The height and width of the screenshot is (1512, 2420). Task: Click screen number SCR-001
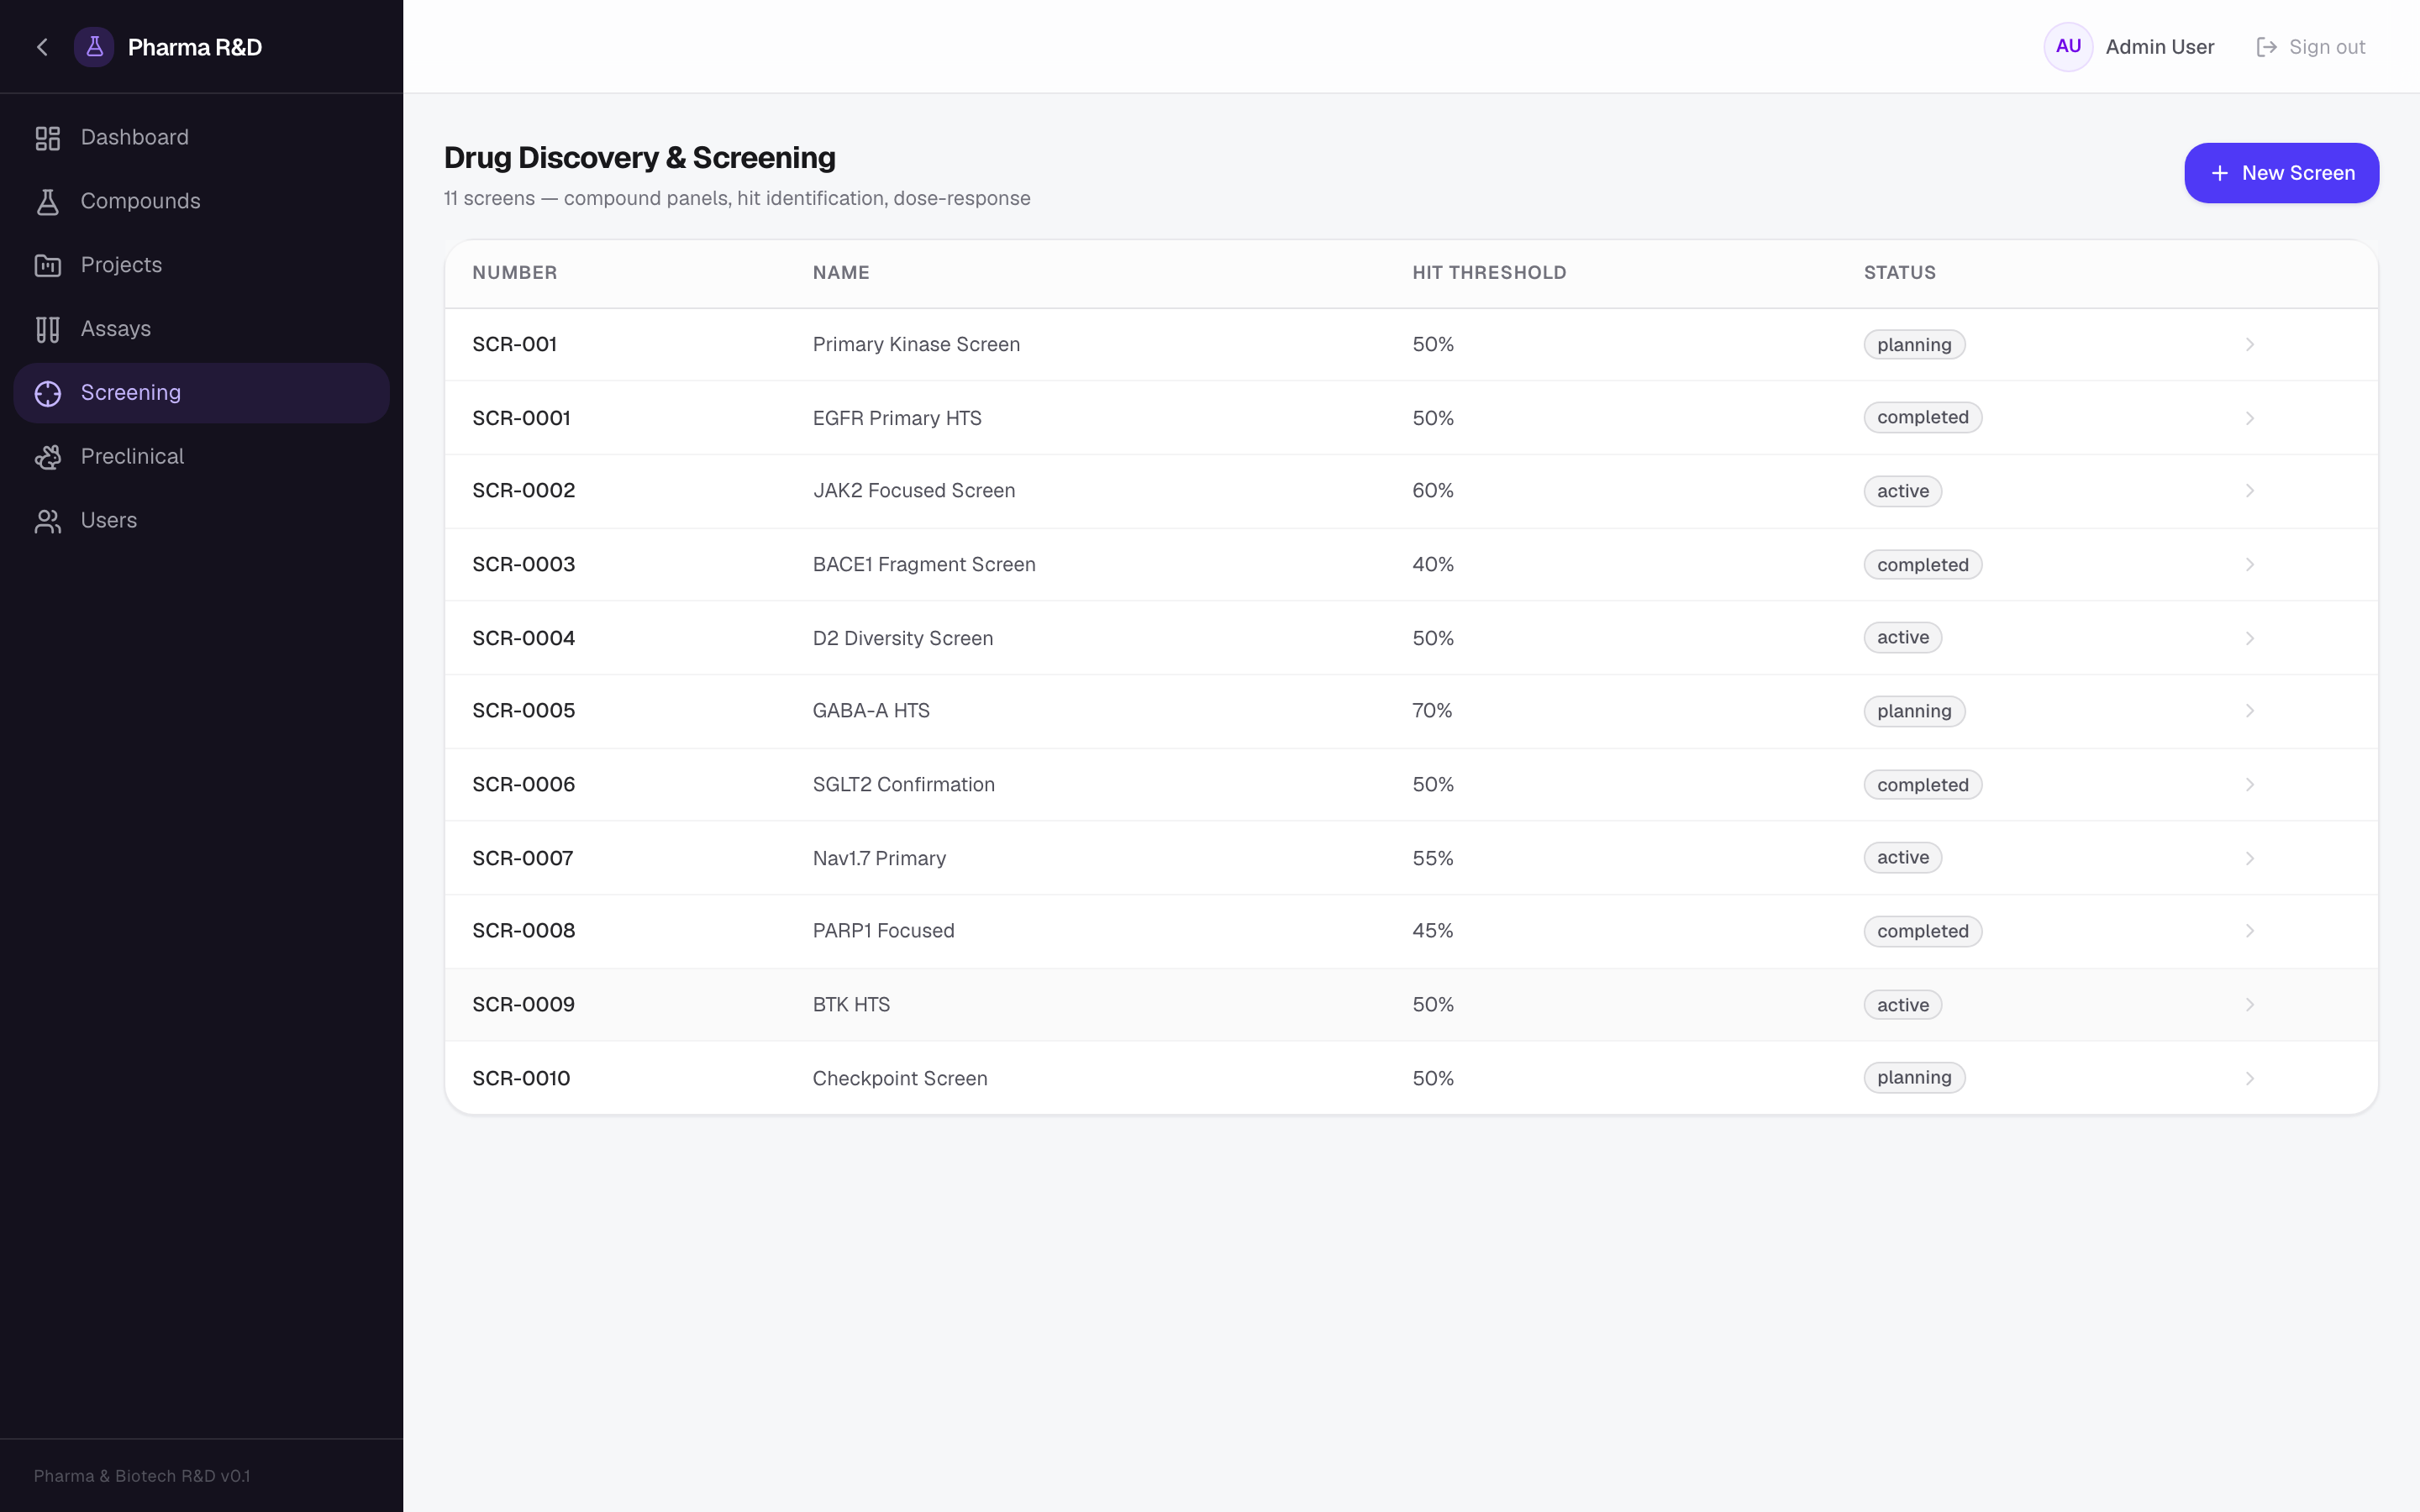(514, 345)
